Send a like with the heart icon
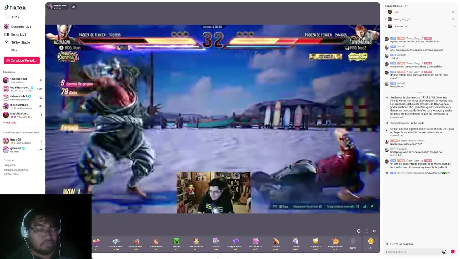 coord(452,251)
